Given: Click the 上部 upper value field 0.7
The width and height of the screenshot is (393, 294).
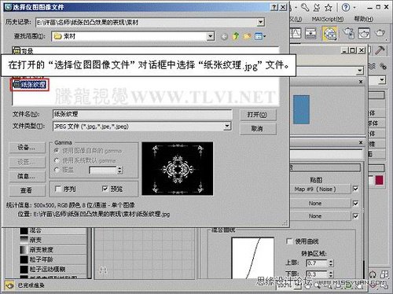Looking at the screenshot, I should click(317, 263).
